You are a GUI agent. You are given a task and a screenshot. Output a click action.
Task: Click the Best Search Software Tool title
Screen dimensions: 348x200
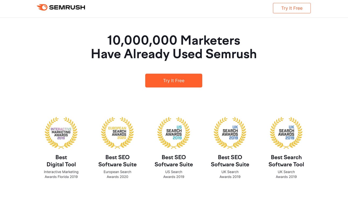tap(286, 161)
